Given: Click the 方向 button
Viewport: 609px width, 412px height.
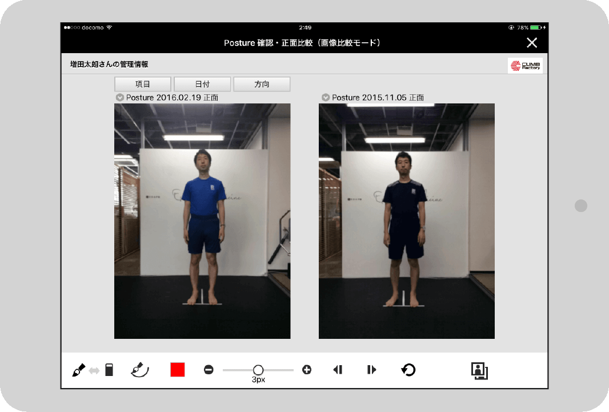Looking at the screenshot, I should [x=262, y=84].
